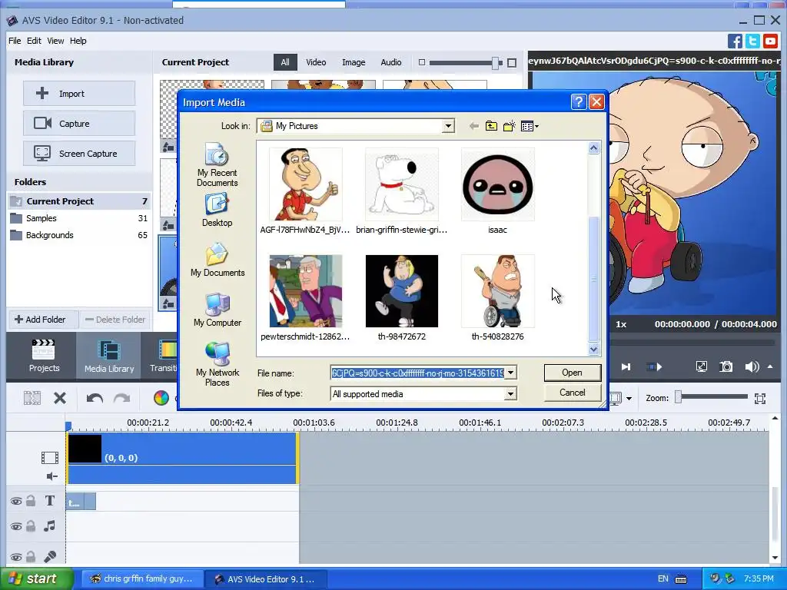The width and height of the screenshot is (787, 590).
Task: Open the Twitter icon in the menu bar
Action: click(752, 41)
